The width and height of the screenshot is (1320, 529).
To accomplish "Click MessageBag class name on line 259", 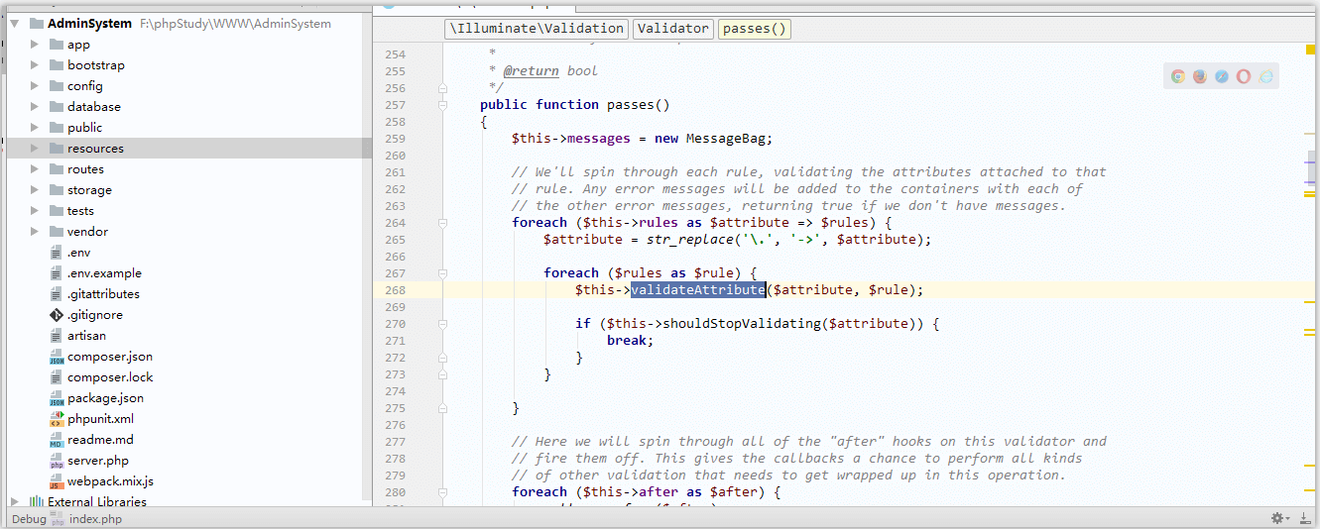I will click(x=725, y=139).
